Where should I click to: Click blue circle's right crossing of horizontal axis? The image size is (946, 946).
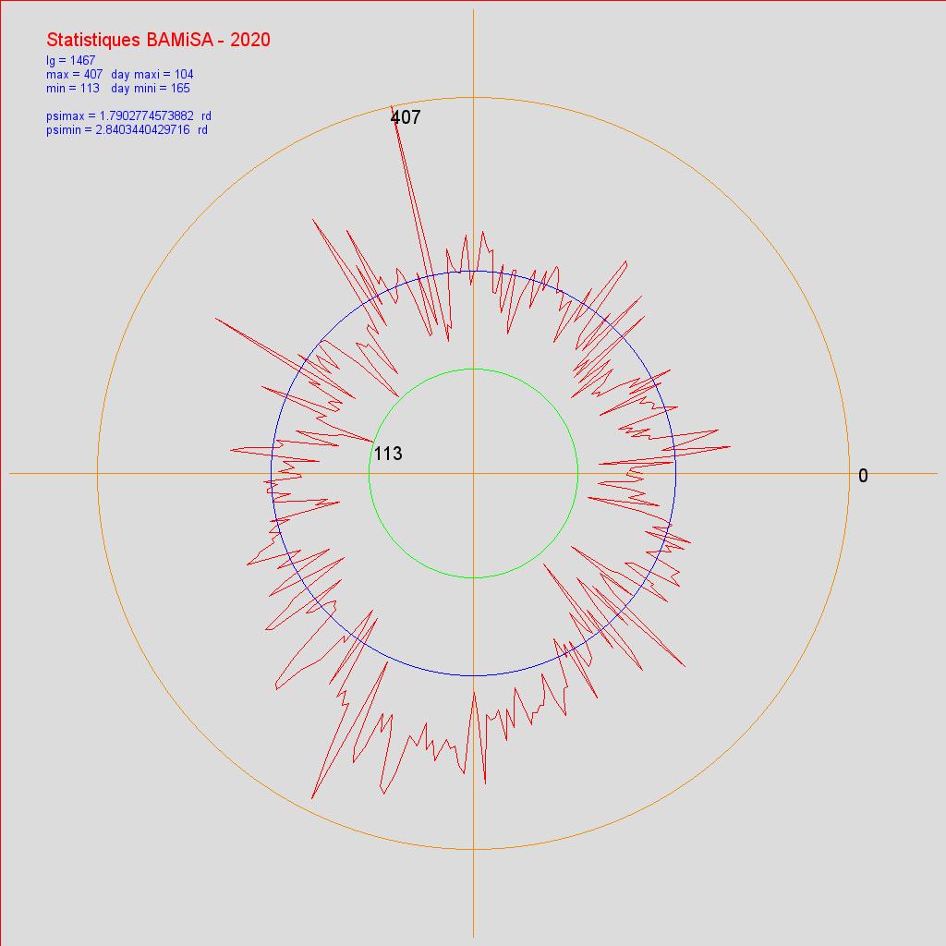point(675,473)
